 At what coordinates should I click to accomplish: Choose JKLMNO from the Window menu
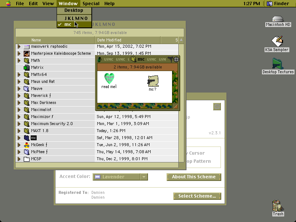(x=74, y=18)
